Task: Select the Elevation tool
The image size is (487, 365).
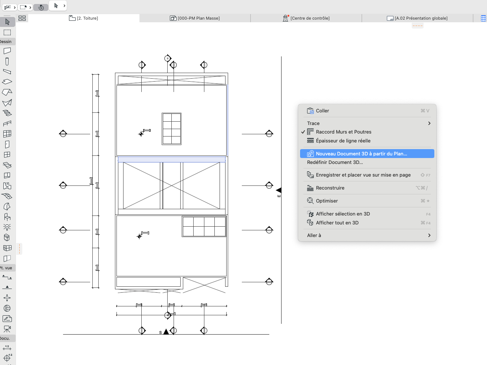Action: tap(7, 287)
